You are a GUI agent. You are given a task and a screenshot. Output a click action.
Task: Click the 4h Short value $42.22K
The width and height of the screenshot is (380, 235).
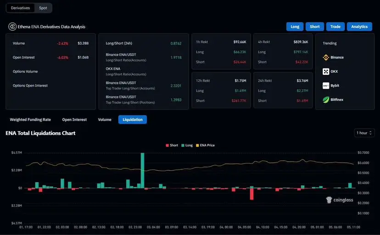pos(302,62)
